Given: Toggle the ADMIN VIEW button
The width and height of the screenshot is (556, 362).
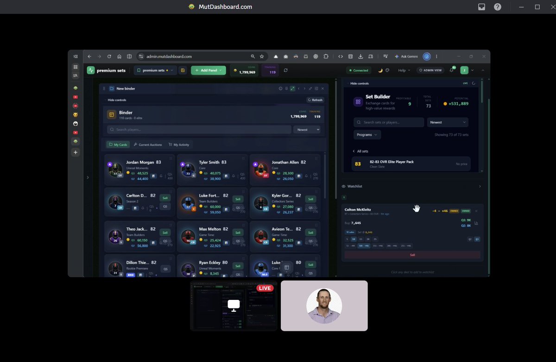Looking at the screenshot, I should click(431, 70).
